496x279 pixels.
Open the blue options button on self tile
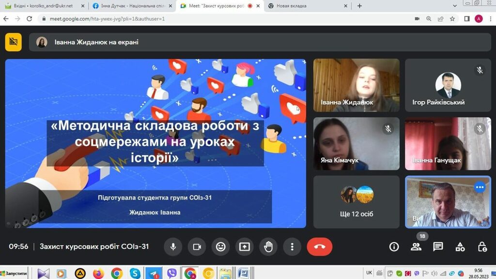pos(480,187)
